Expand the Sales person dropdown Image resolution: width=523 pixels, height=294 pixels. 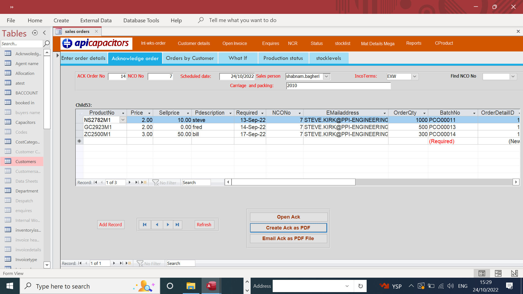tap(326, 76)
